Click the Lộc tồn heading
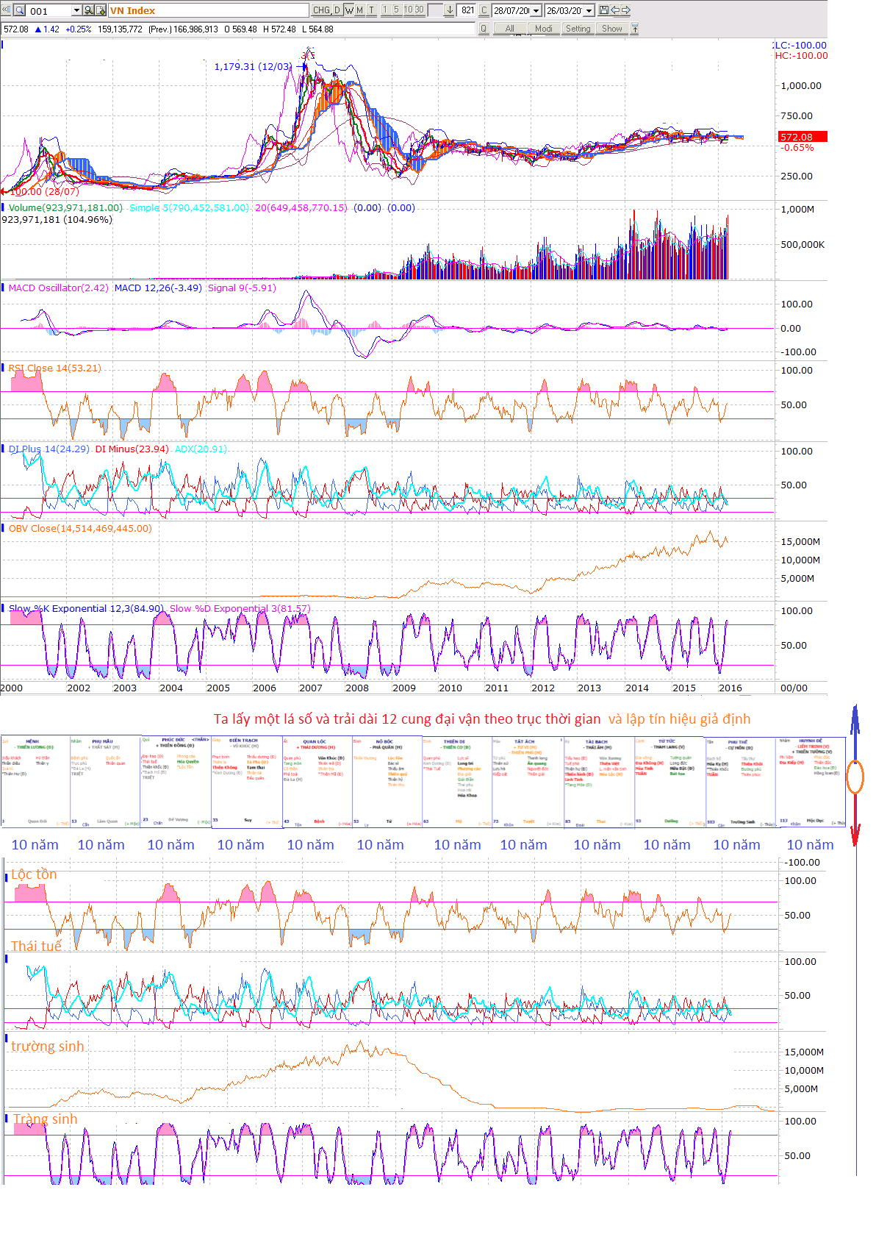Image resolution: width=876 pixels, height=1237 pixels. [34, 874]
